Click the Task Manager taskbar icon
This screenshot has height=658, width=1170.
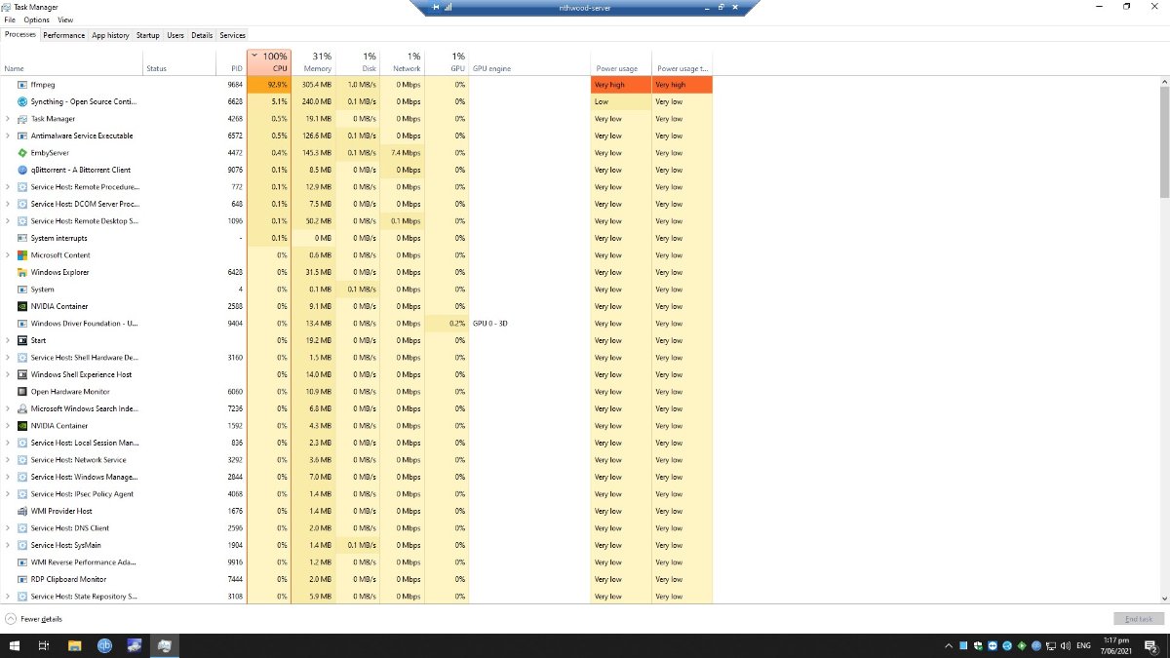(165, 645)
